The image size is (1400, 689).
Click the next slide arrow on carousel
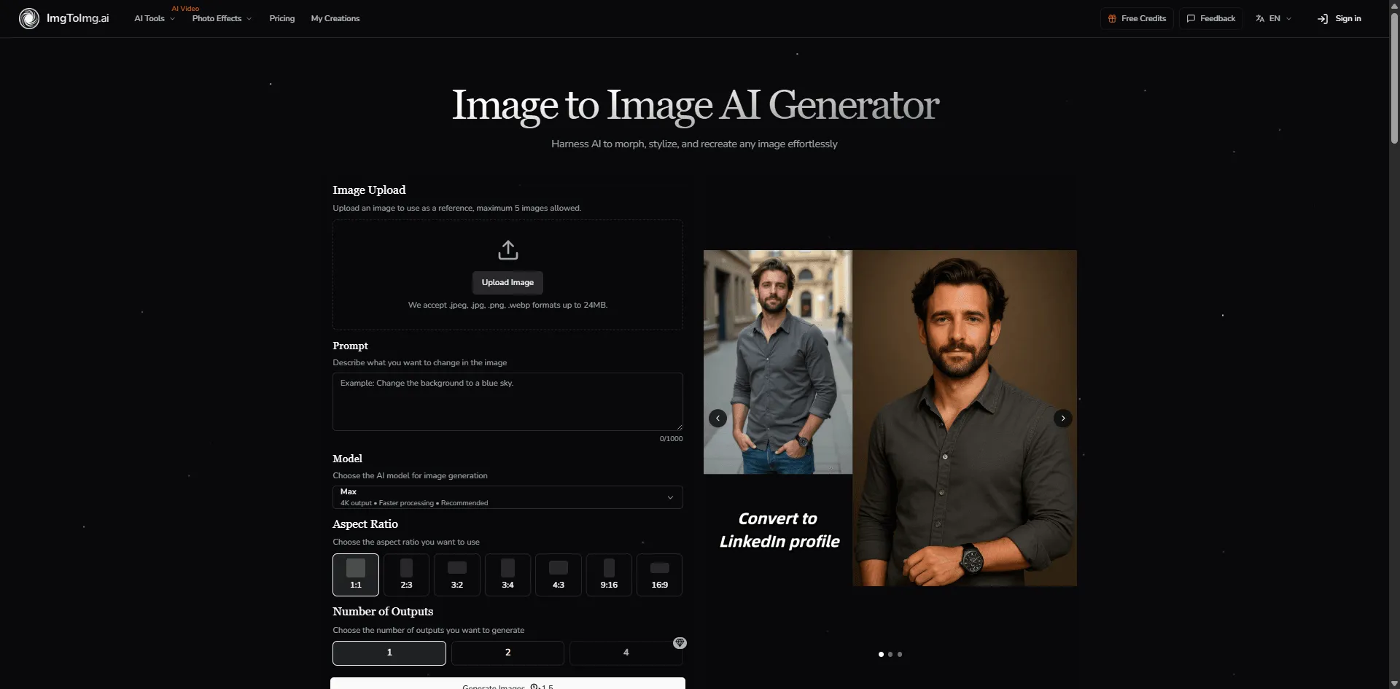[x=1062, y=418]
